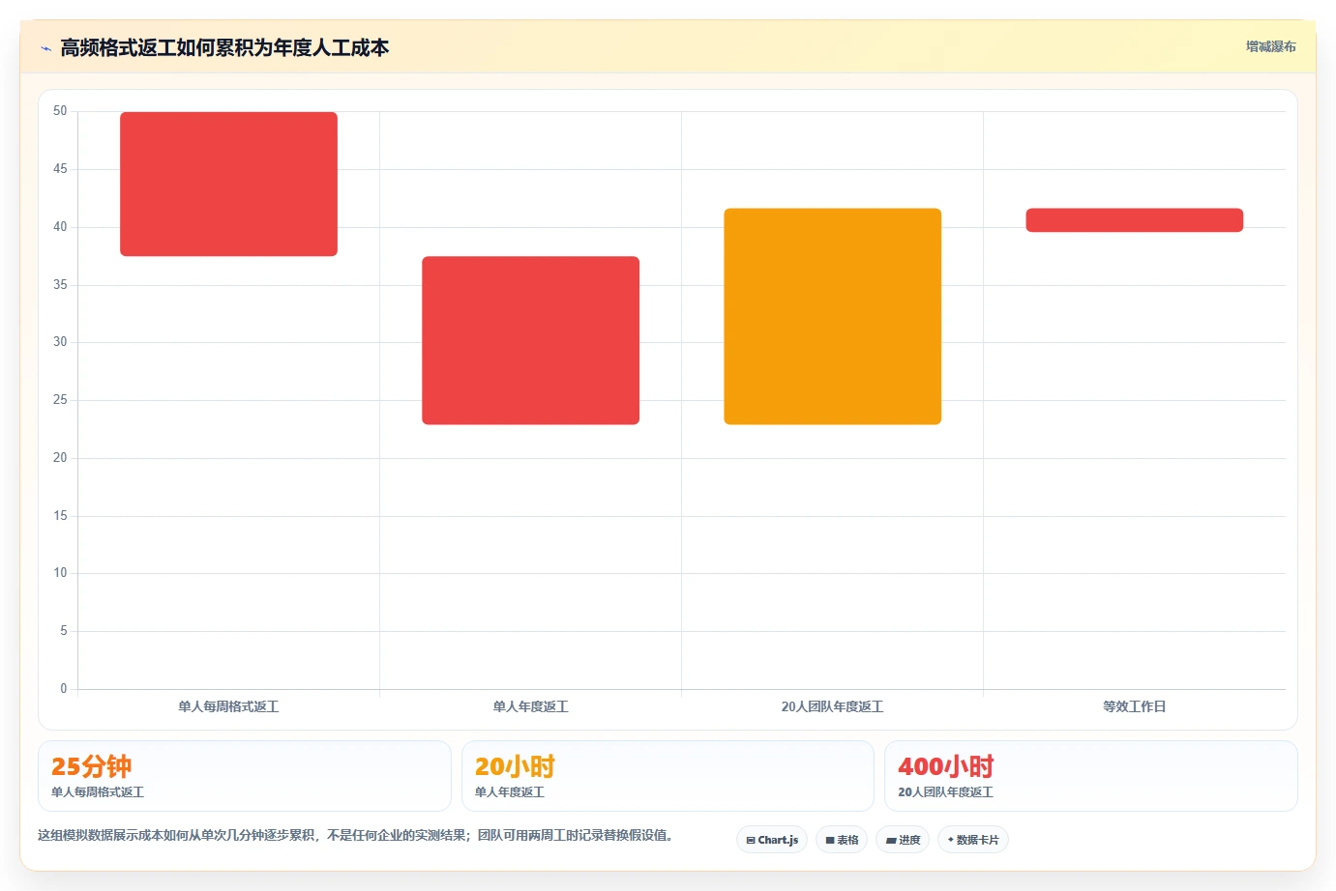Click the footnote starting 这组模拟数据展示
The height and width of the screenshot is (891, 1336).
point(355,835)
